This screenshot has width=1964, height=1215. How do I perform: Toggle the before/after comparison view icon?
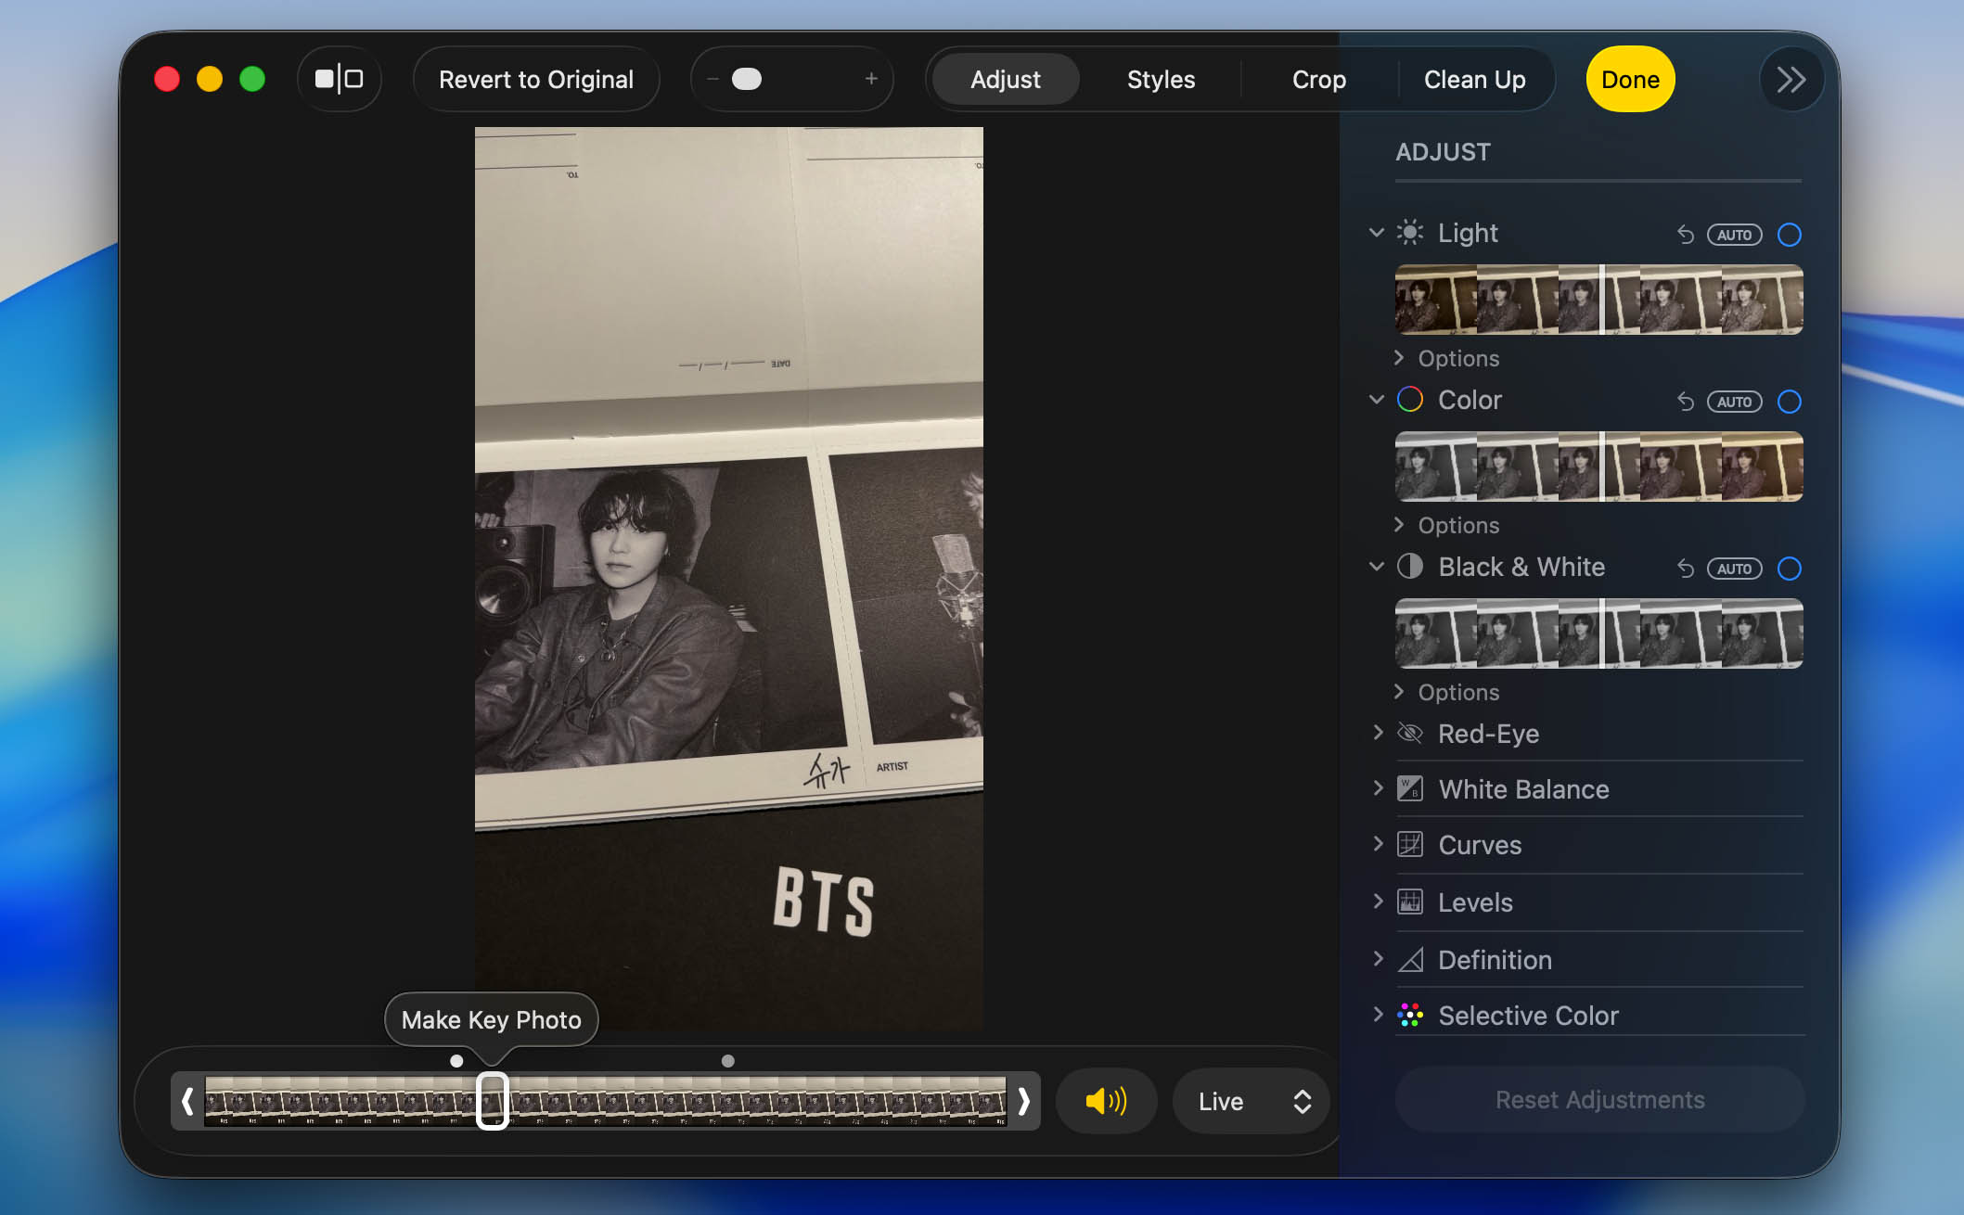(340, 80)
